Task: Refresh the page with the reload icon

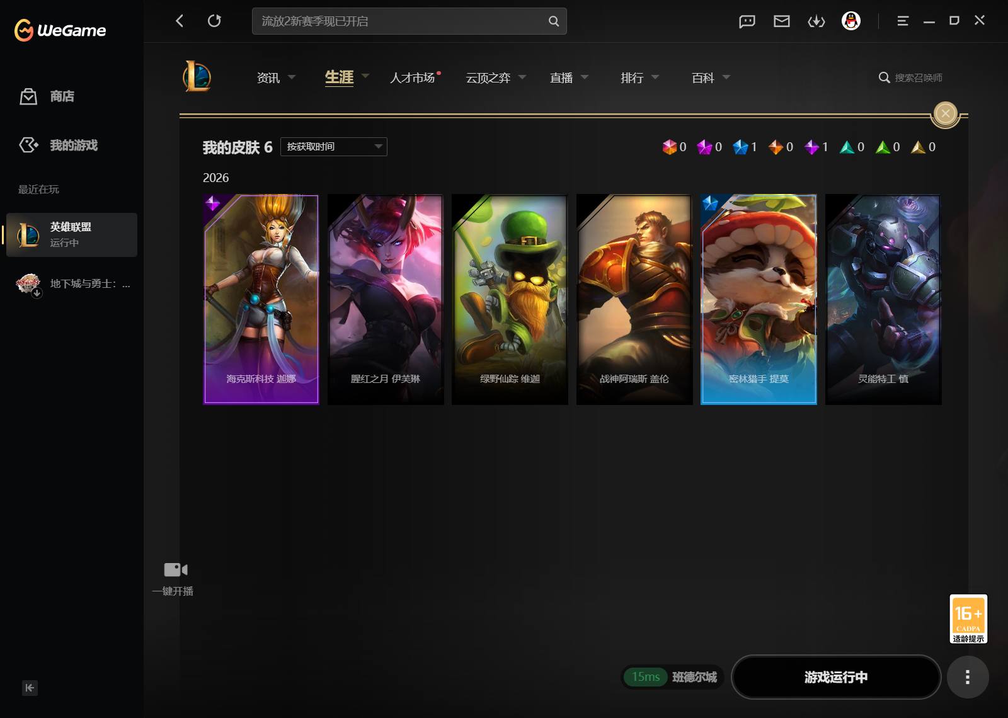Action: tap(214, 21)
